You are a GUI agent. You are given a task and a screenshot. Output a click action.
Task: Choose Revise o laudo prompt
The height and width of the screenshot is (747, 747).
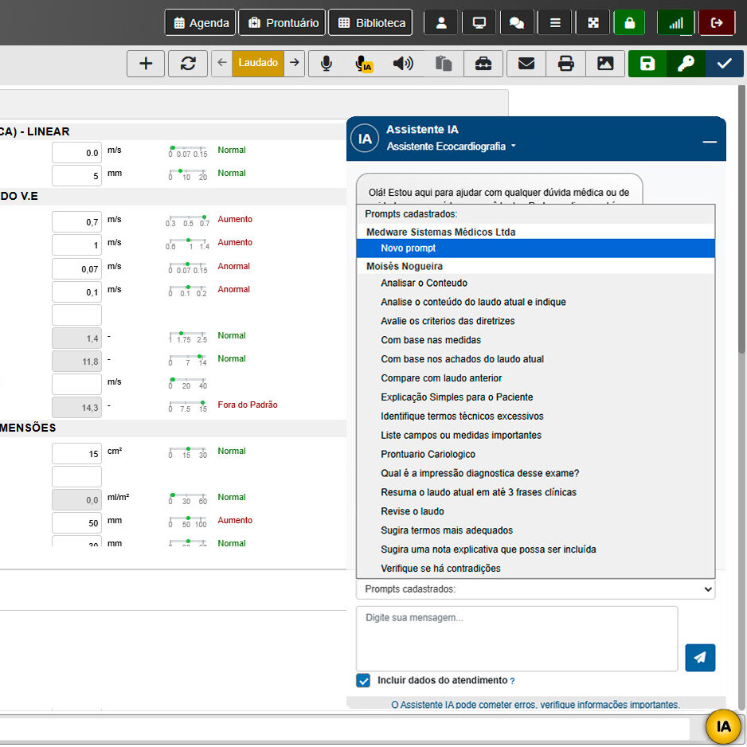pos(413,511)
